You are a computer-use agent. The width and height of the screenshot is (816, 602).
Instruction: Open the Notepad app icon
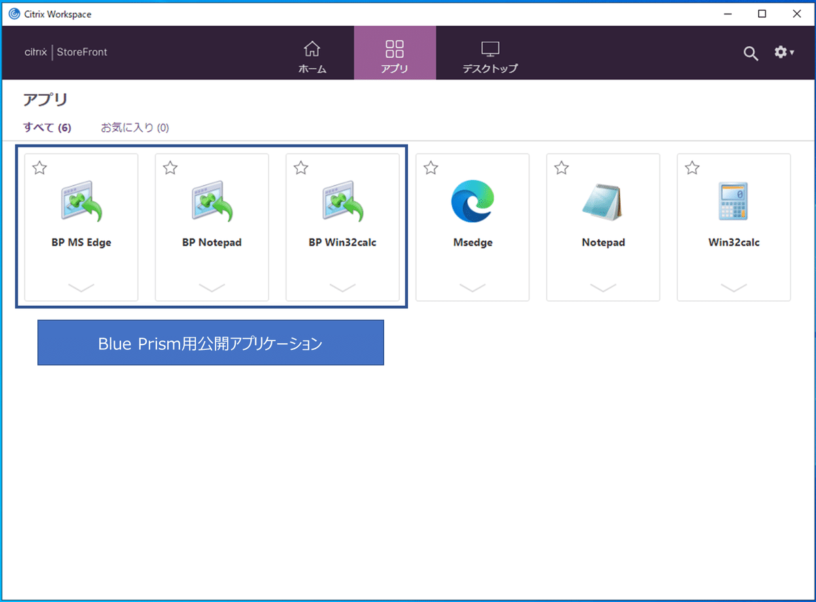[603, 202]
